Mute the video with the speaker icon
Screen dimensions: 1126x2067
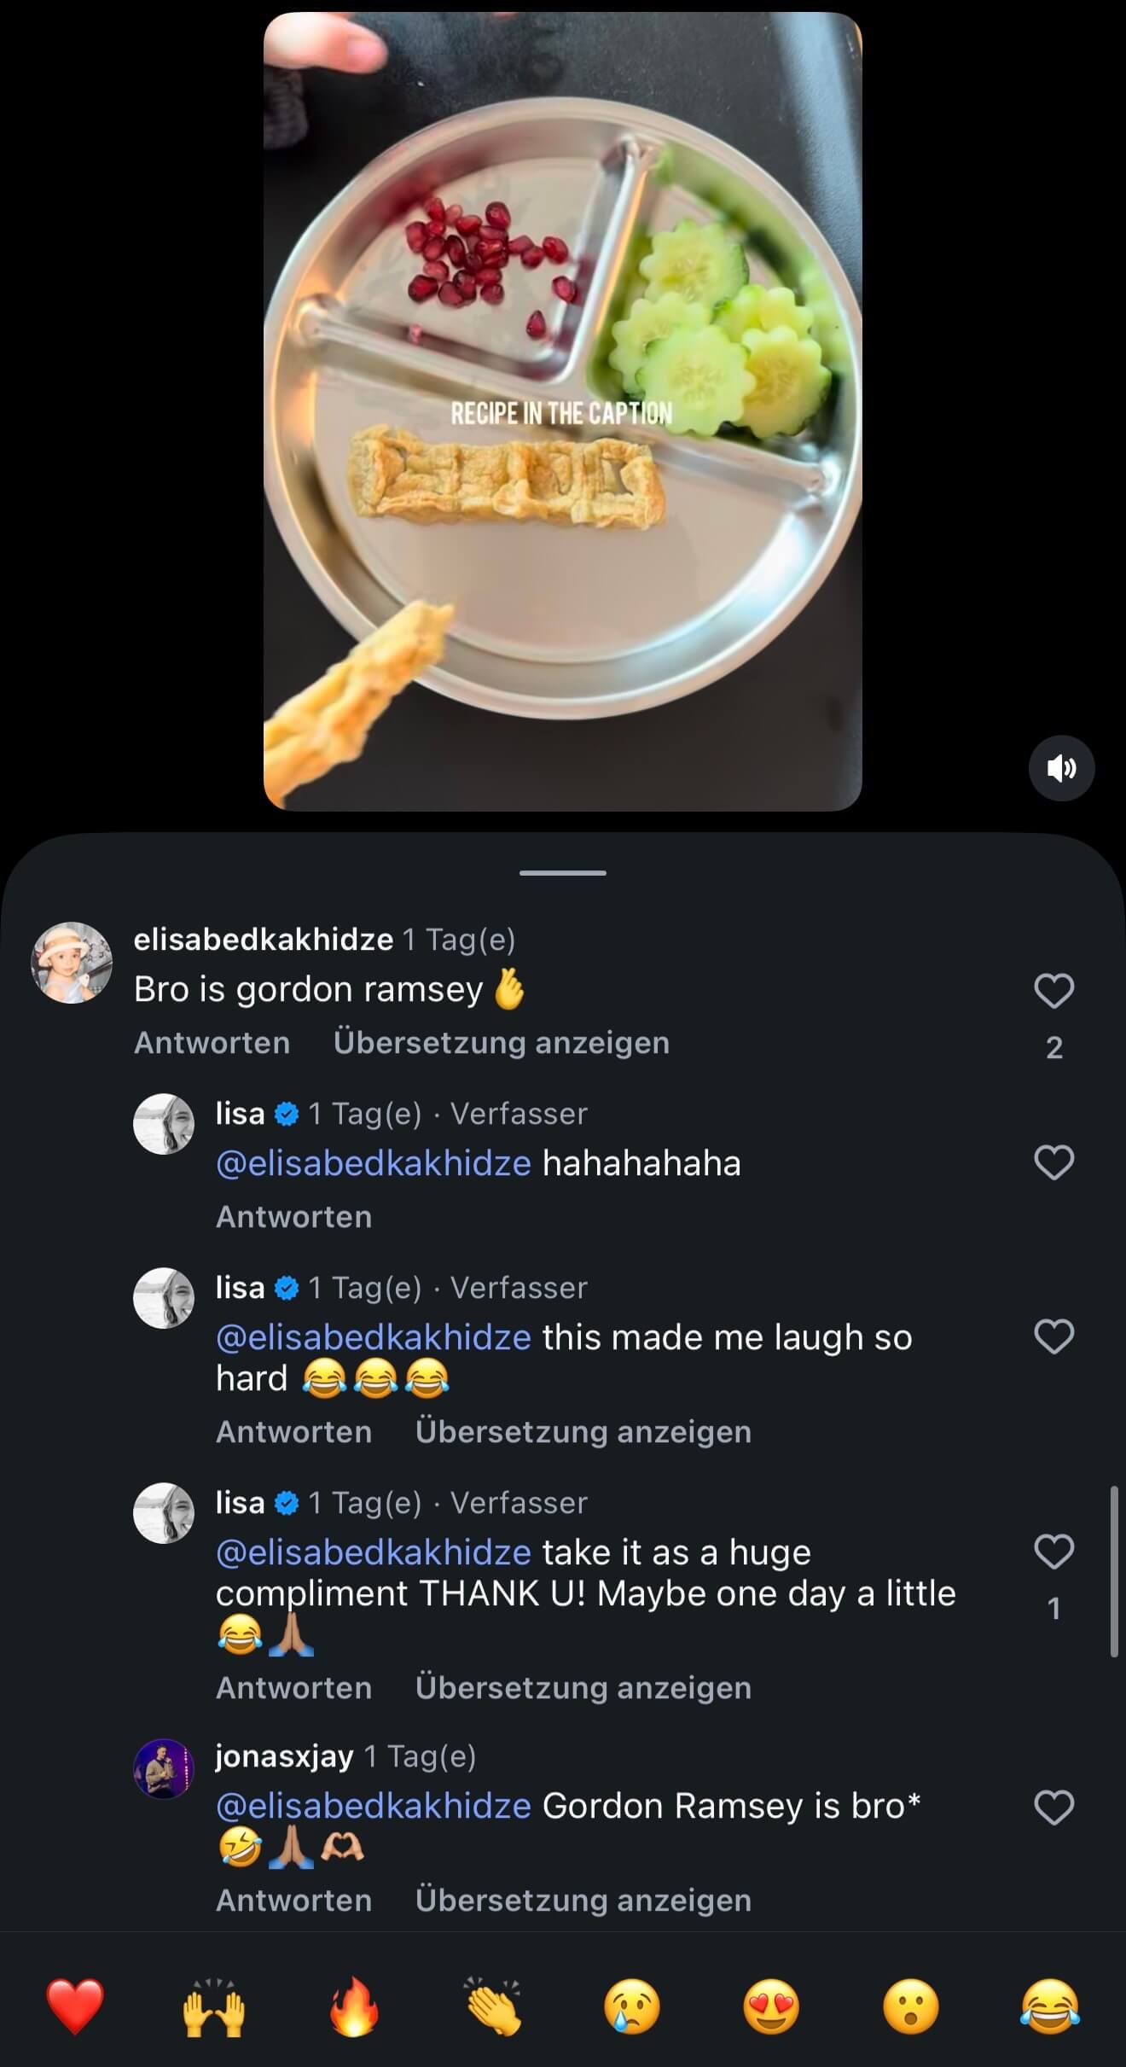pyautogui.click(x=1061, y=768)
